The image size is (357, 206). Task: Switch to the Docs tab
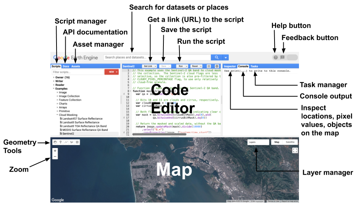[x=66, y=66]
